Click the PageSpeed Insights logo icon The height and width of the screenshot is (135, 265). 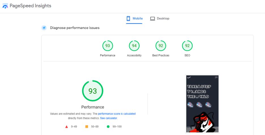(5, 6)
